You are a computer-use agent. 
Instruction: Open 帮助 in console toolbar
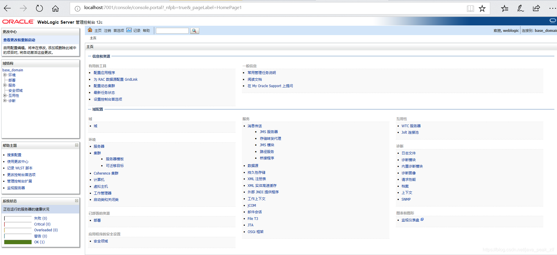pyautogui.click(x=146, y=30)
